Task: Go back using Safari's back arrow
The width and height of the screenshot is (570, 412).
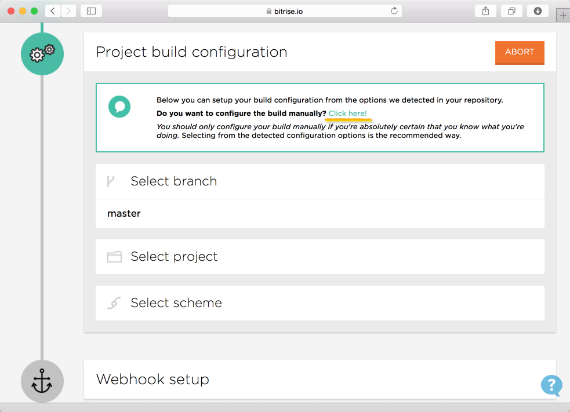Action: pos(52,10)
